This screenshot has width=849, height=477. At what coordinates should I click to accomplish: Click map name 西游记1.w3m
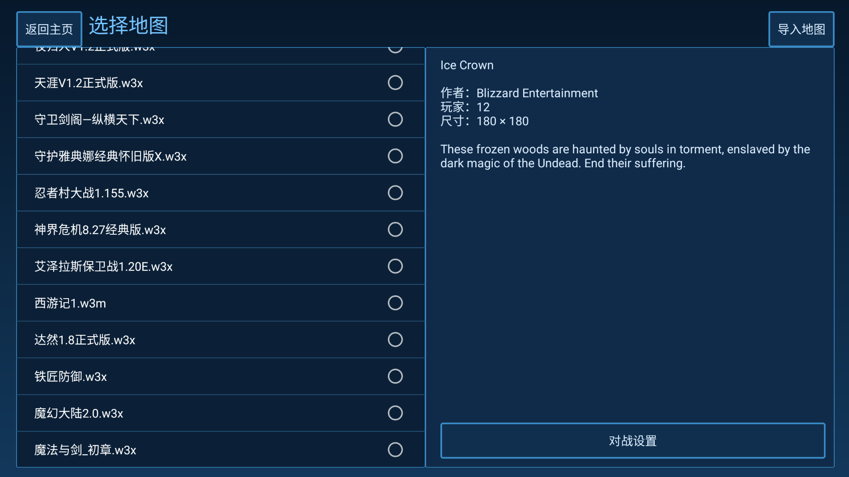pyautogui.click(x=70, y=303)
